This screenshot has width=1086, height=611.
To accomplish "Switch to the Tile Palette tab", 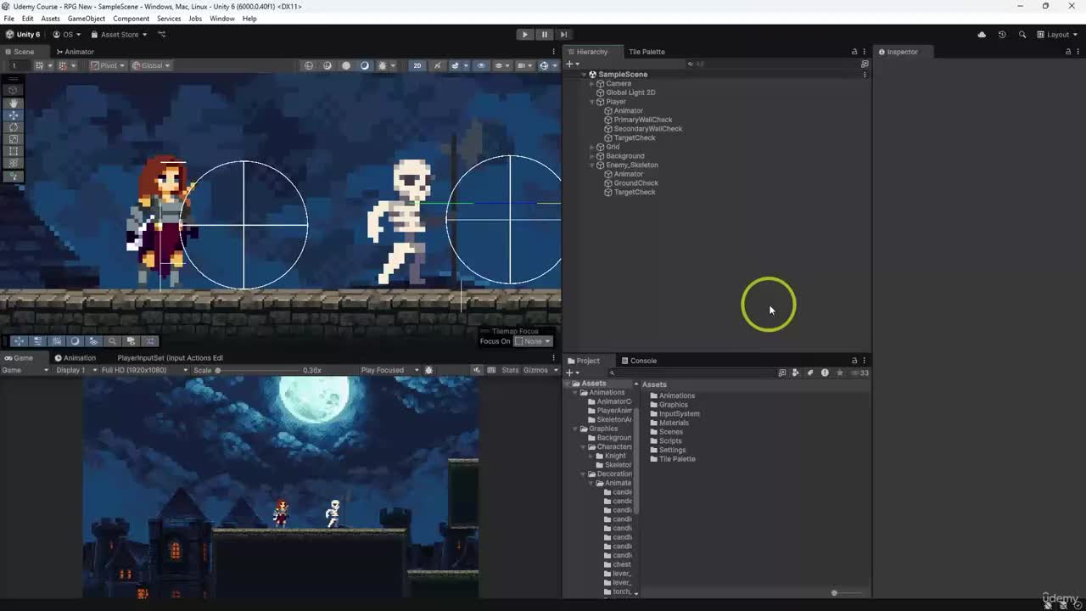I will (647, 52).
